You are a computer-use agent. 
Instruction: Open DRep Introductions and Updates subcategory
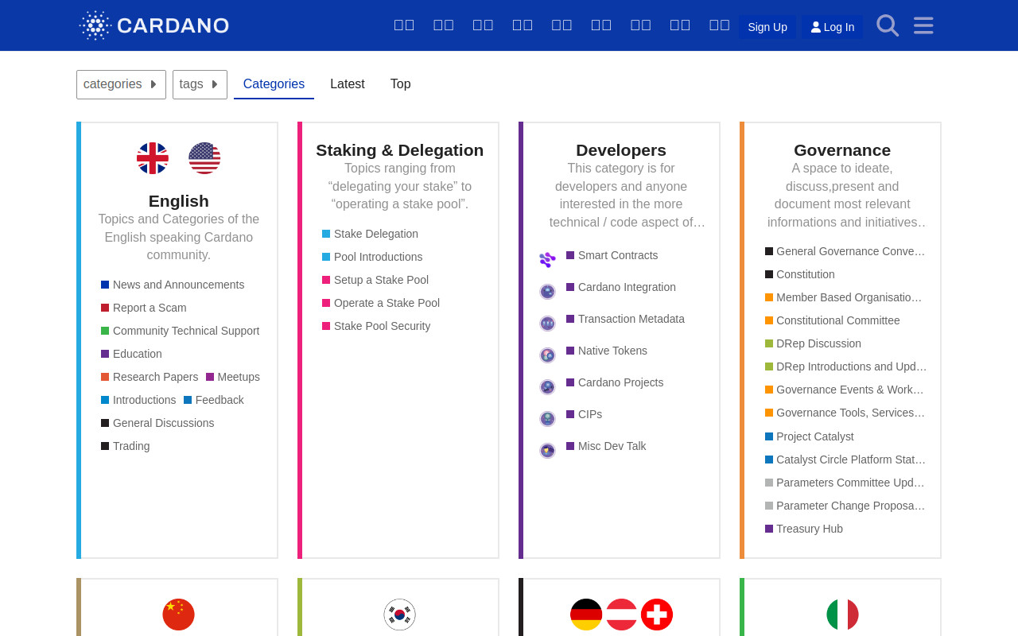[846, 366]
